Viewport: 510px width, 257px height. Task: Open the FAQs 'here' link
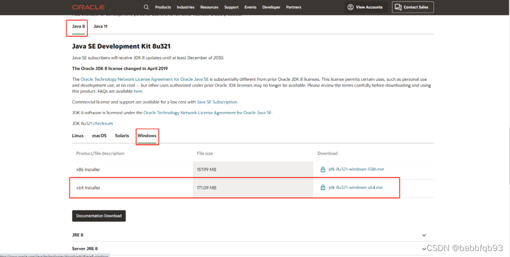[138, 91]
